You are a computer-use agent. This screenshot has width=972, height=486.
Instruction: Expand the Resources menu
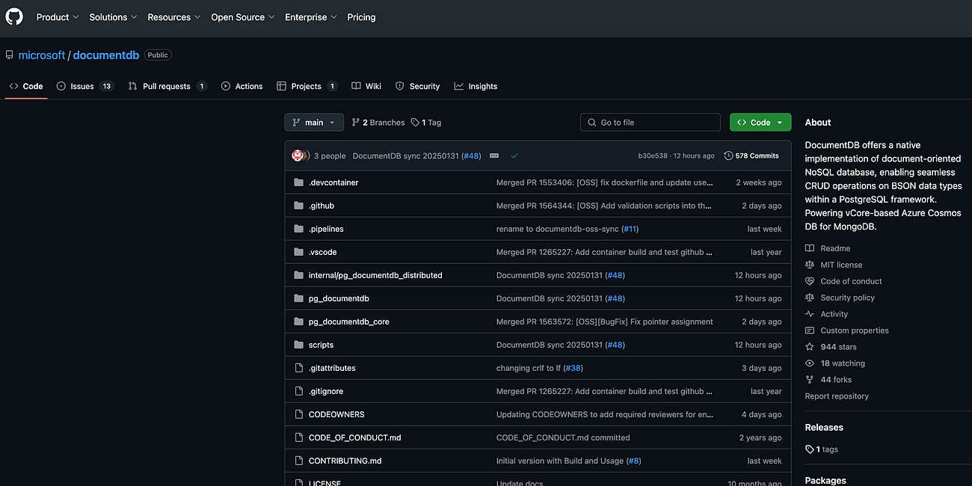click(173, 17)
